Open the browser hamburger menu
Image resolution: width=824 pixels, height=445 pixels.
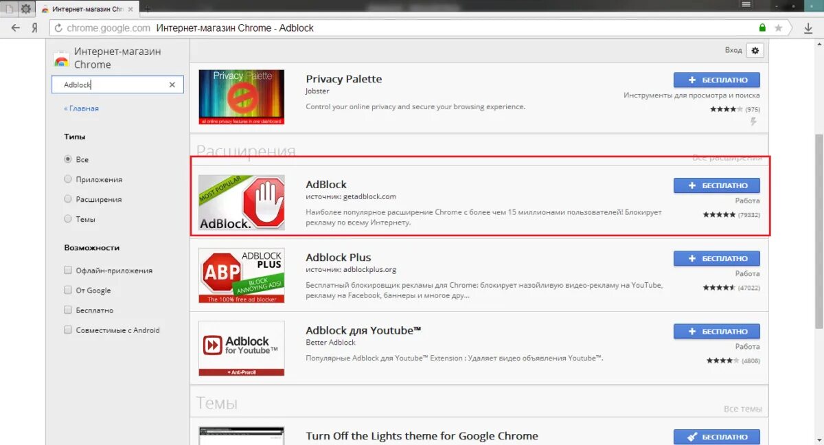click(746, 4)
